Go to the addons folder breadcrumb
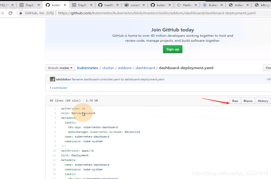 pyautogui.click(x=125, y=68)
